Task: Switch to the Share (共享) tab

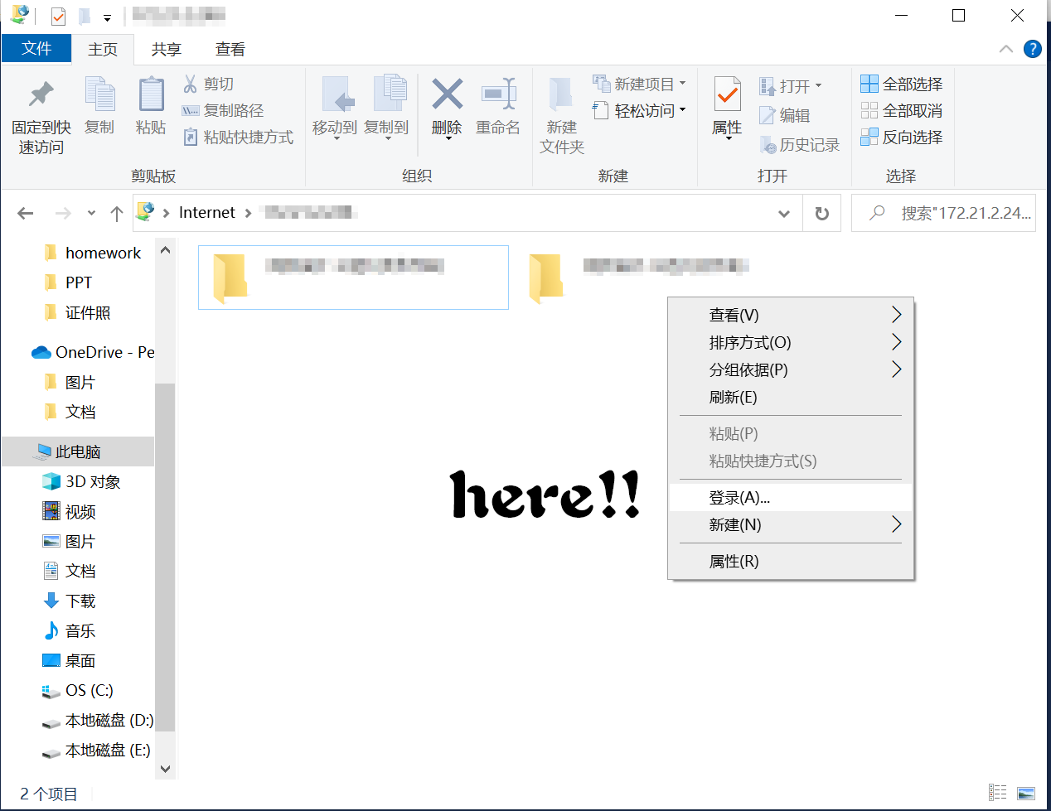Action: [167, 49]
